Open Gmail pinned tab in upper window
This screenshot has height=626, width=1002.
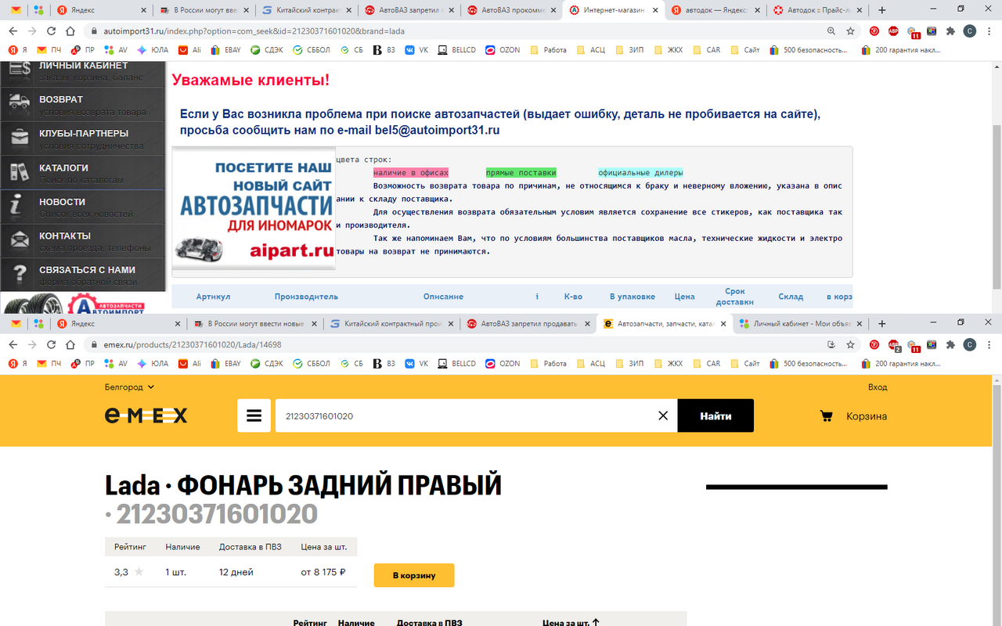click(16, 10)
